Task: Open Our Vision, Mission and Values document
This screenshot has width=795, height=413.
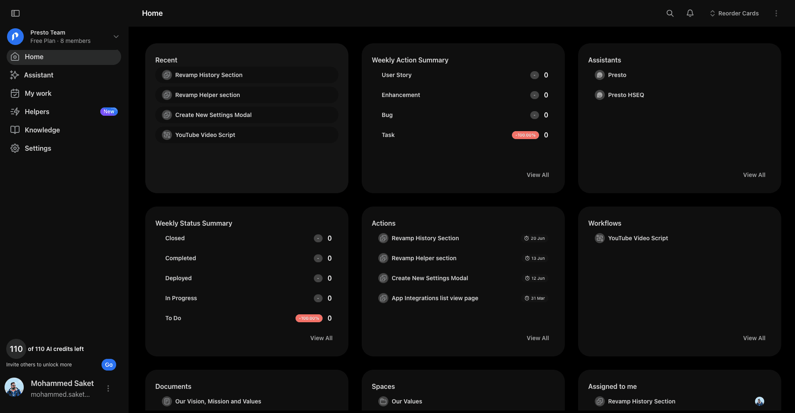Action: click(218, 401)
